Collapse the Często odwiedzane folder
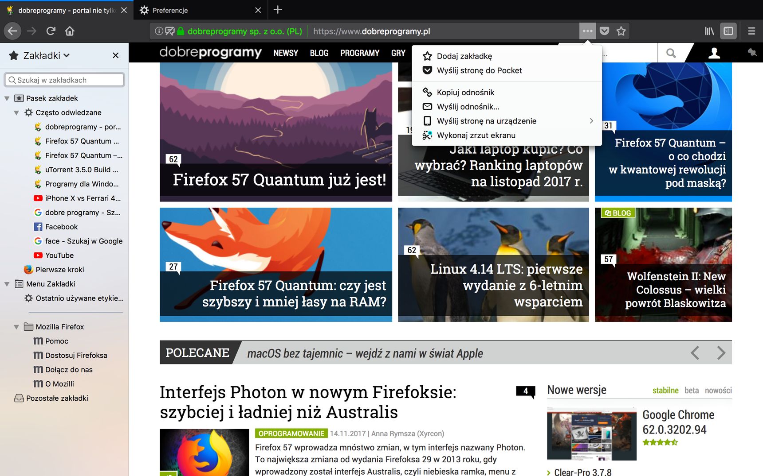 pyautogui.click(x=16, y=112)
